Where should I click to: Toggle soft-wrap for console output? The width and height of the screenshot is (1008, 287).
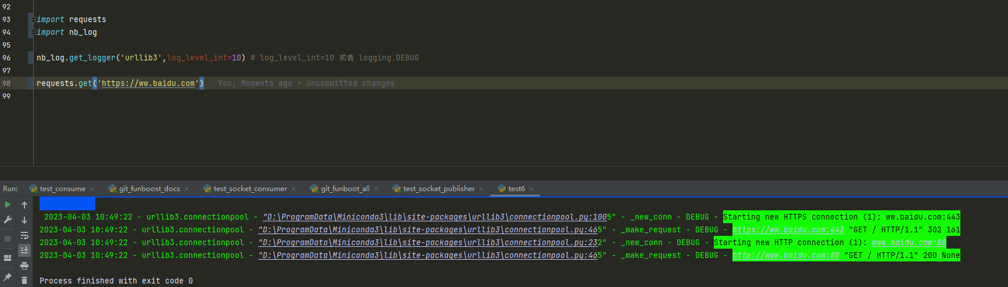point(24,235)
